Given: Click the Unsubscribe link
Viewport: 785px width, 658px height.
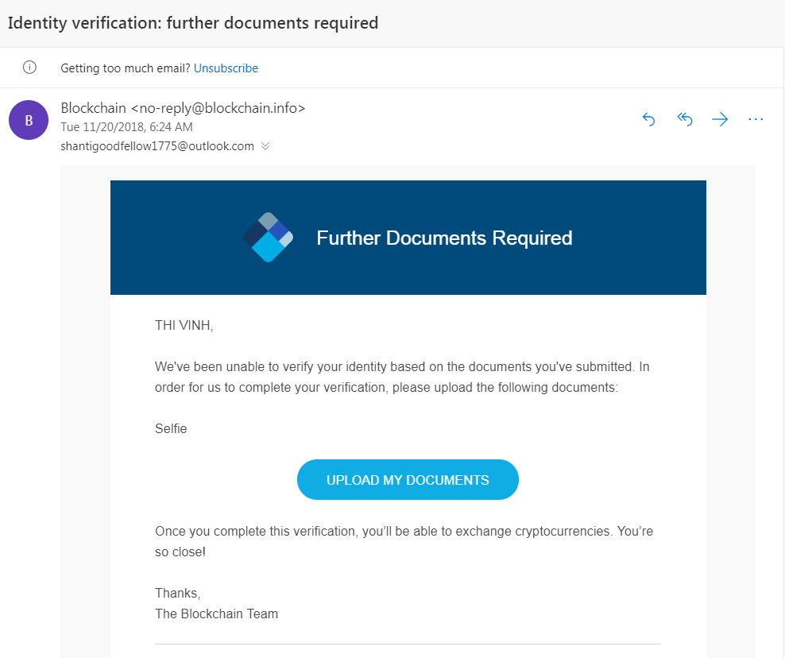Looking at the screenshot, I should 226,68.
